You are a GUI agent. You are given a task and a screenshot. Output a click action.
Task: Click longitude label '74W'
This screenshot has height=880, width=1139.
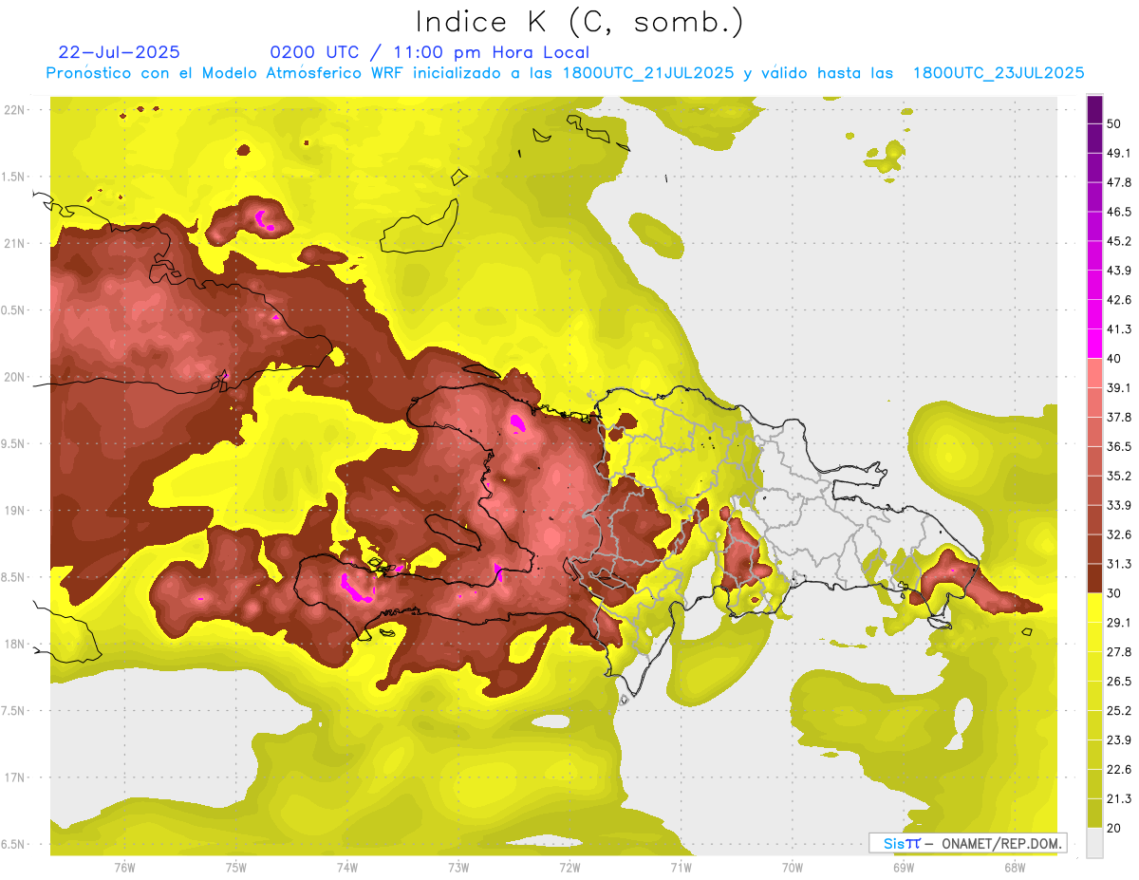346,868
